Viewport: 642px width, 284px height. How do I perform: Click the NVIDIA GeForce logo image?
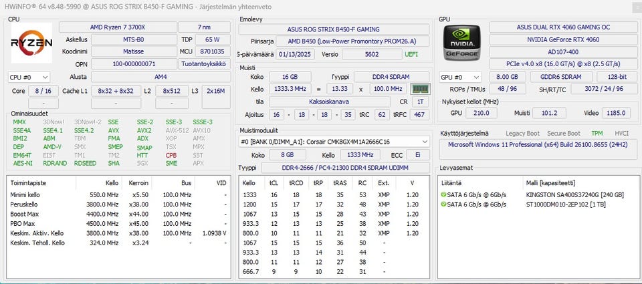461,43
